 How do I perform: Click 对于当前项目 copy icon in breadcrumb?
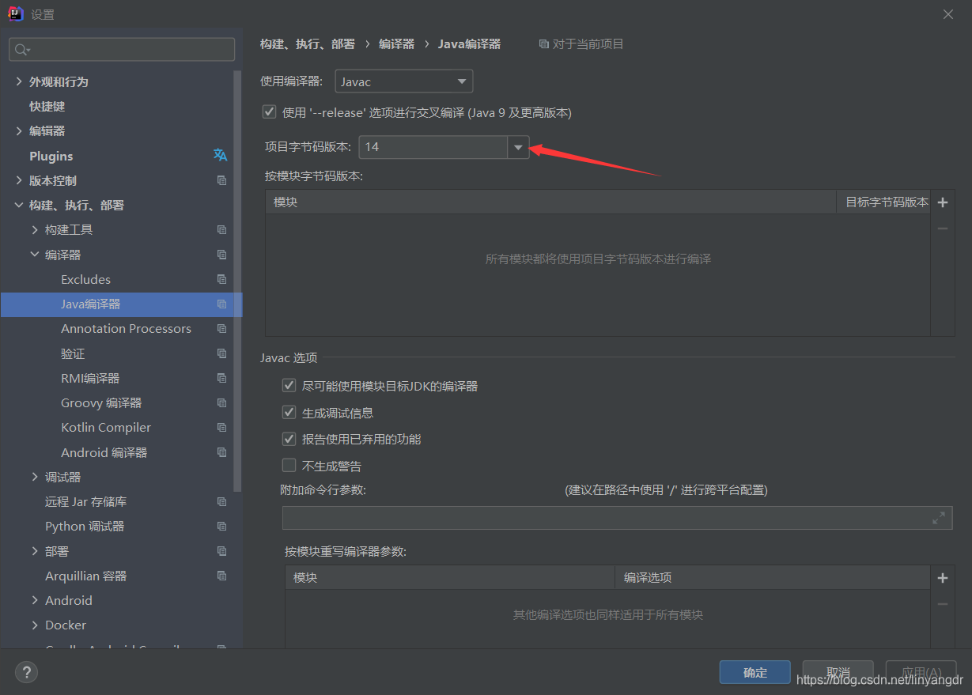point(543,44)
